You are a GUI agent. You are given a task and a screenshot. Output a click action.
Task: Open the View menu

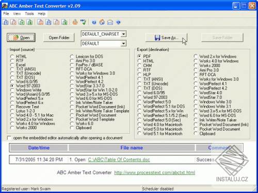pos(17,13)
